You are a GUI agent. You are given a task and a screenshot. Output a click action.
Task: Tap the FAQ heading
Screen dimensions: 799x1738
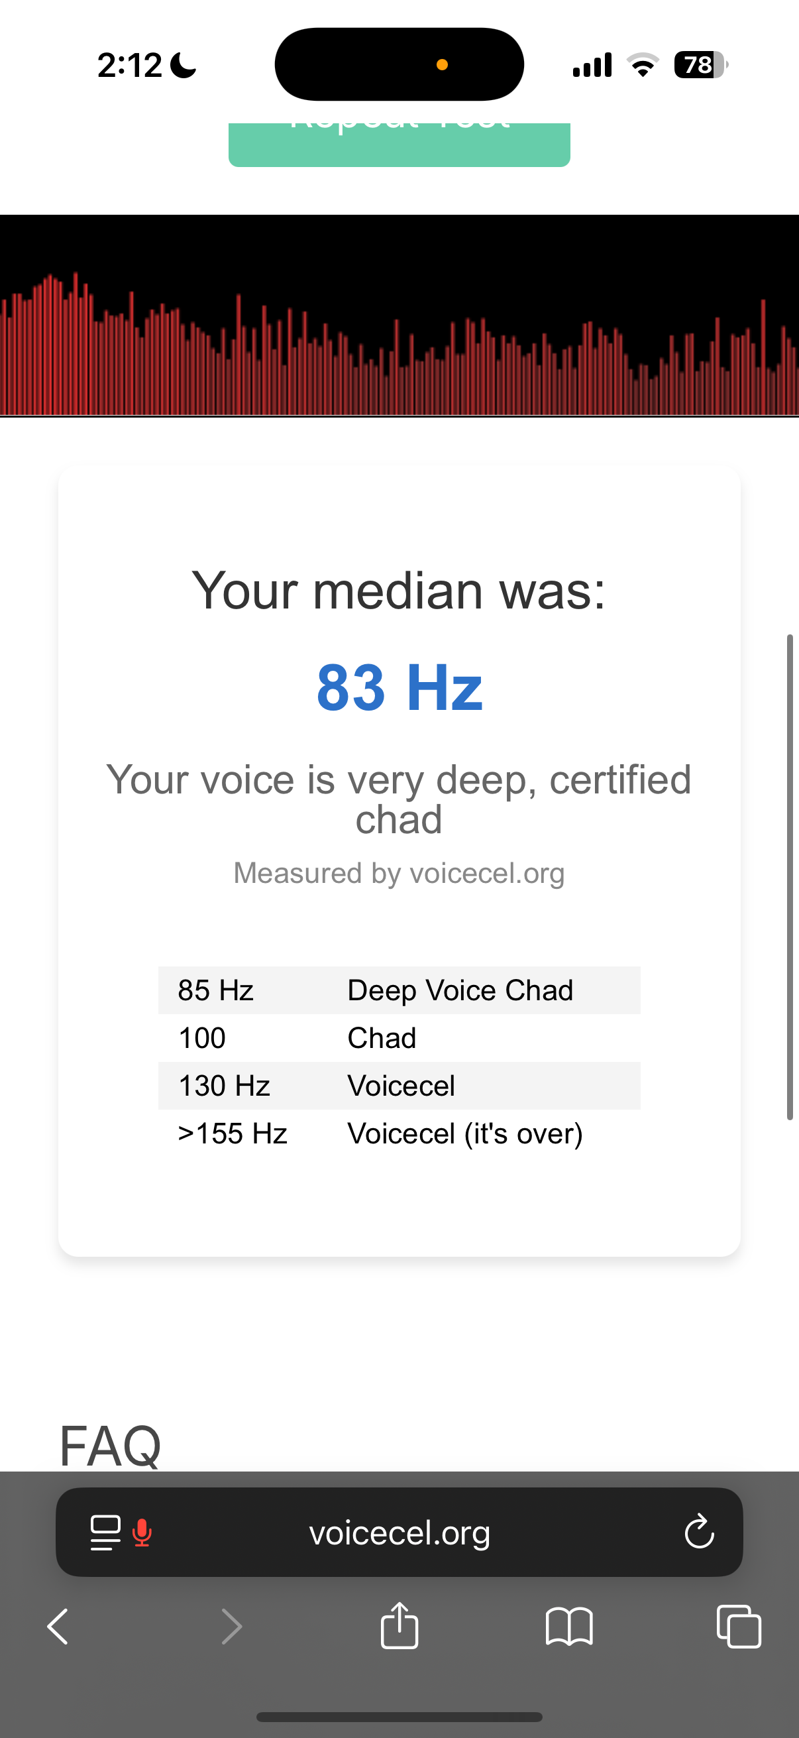[111, 1445]
